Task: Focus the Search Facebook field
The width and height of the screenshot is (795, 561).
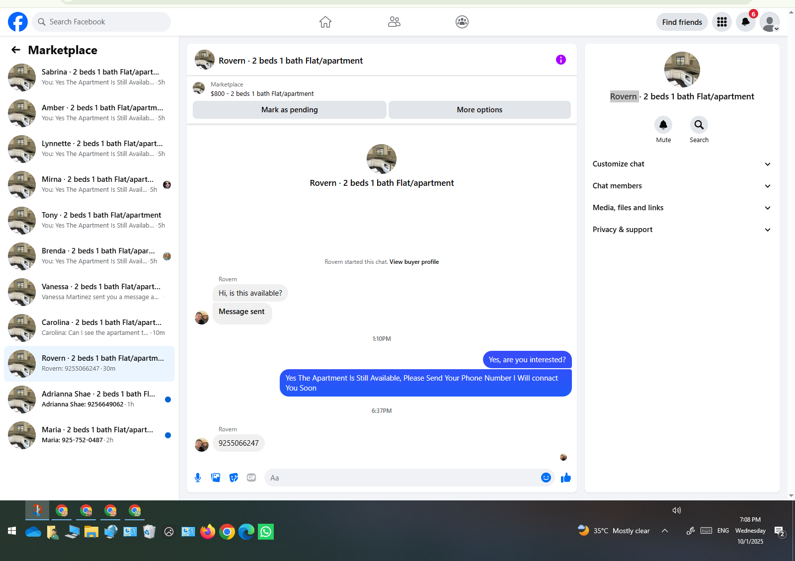Action: [101, 22]
